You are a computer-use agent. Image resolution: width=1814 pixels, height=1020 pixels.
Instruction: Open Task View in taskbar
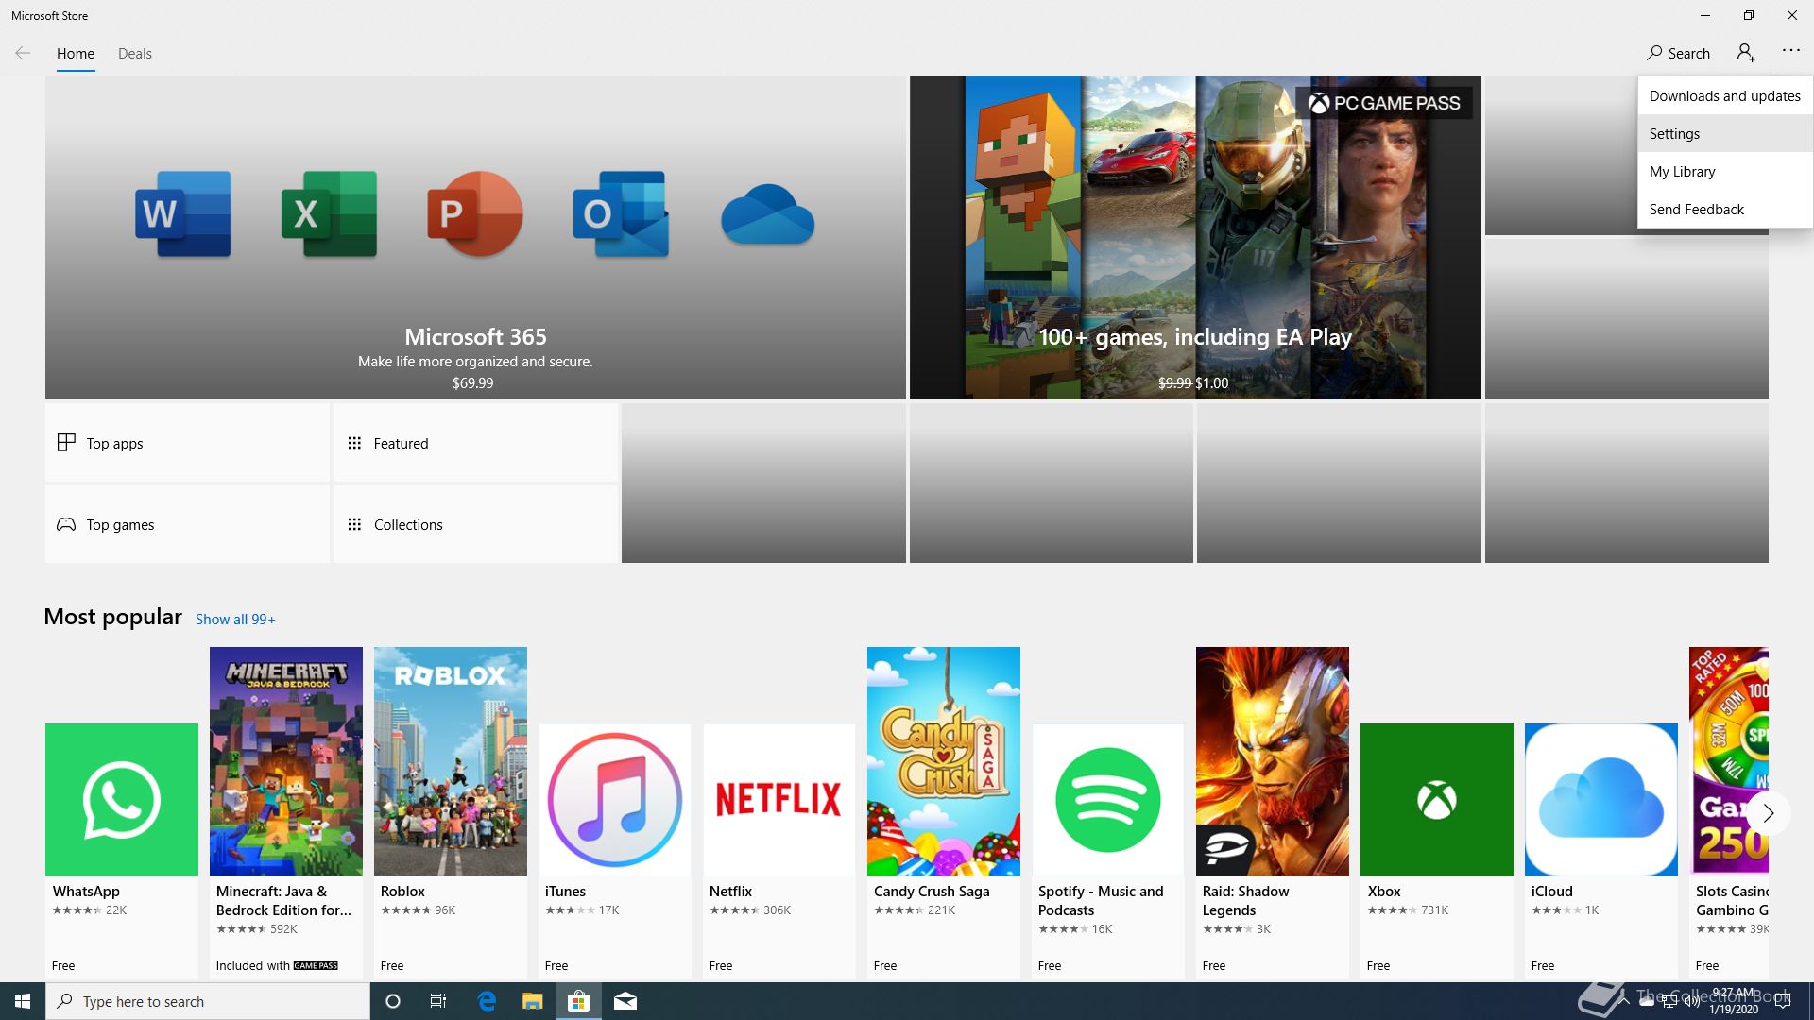pos(438,1001)
